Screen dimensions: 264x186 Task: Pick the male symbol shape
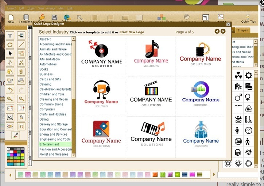238,97
